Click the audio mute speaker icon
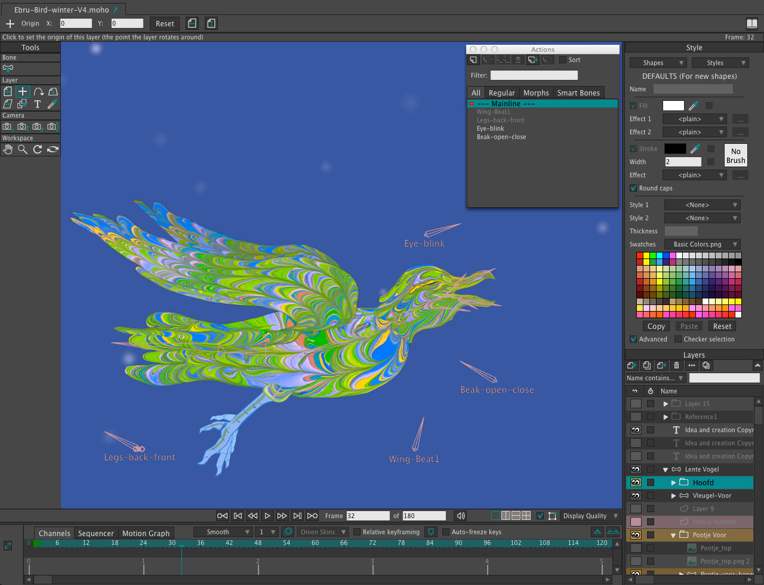764x585 pixels. tap(460, 516)
